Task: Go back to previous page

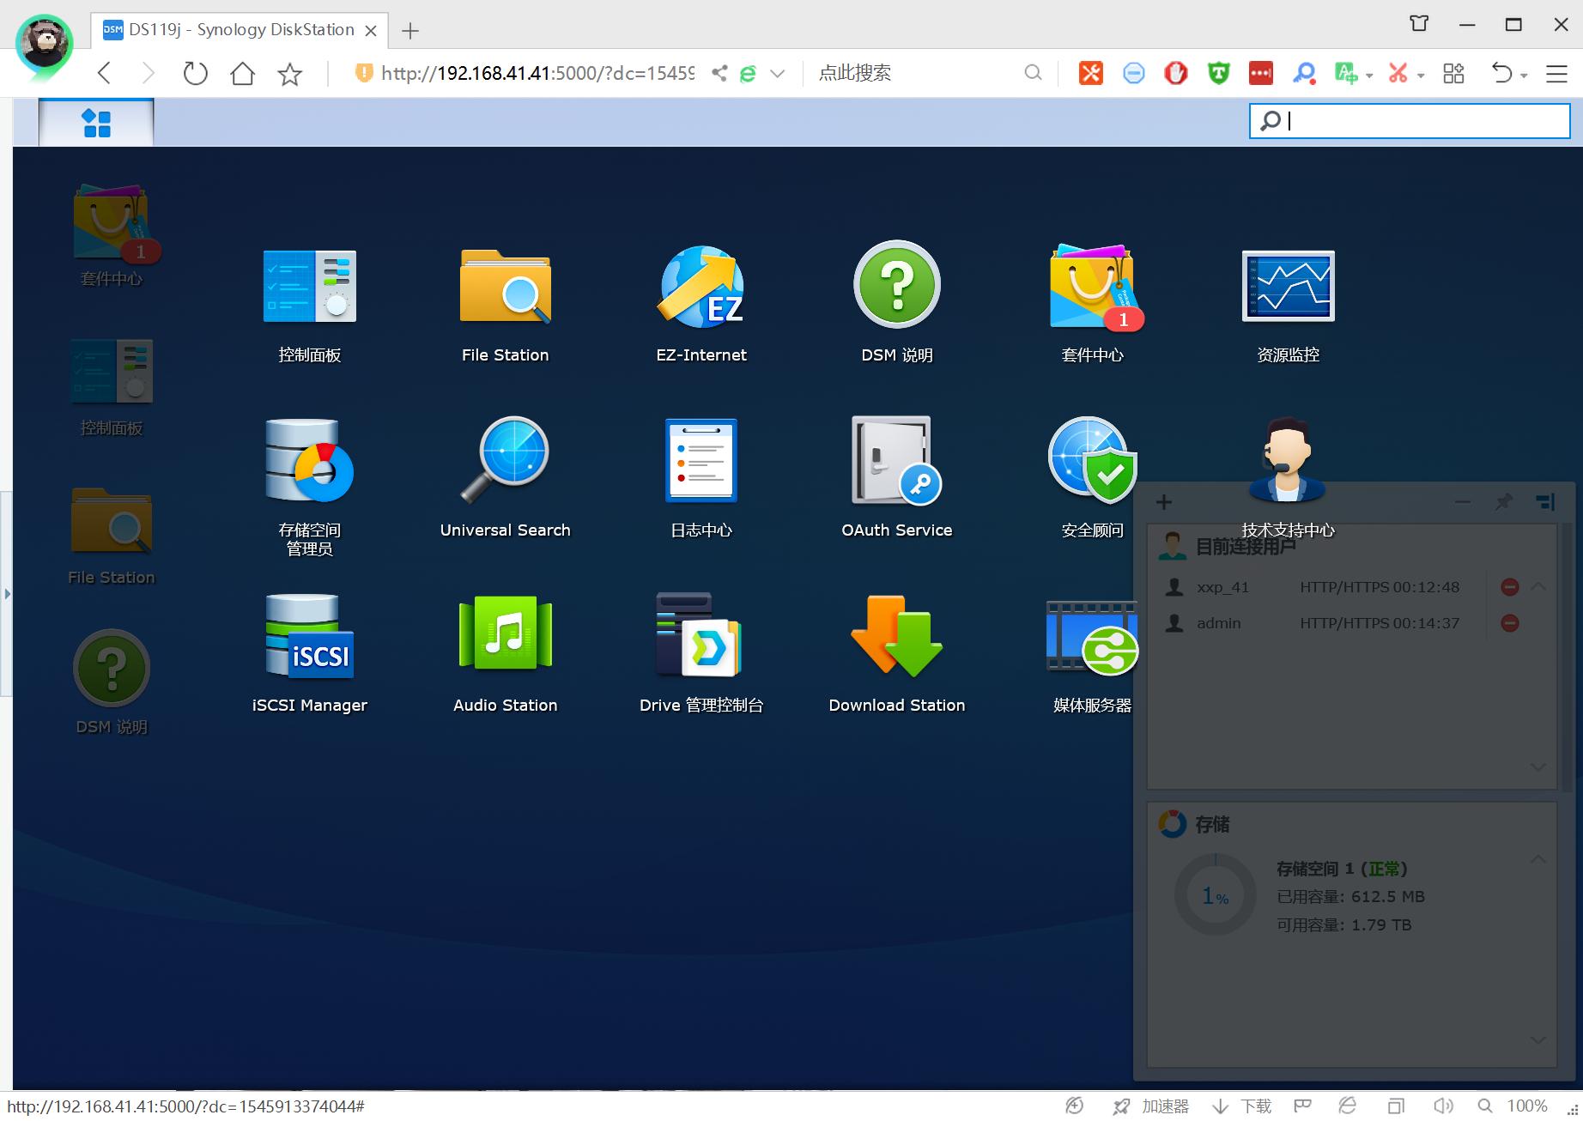Action: tap(105, 74)
